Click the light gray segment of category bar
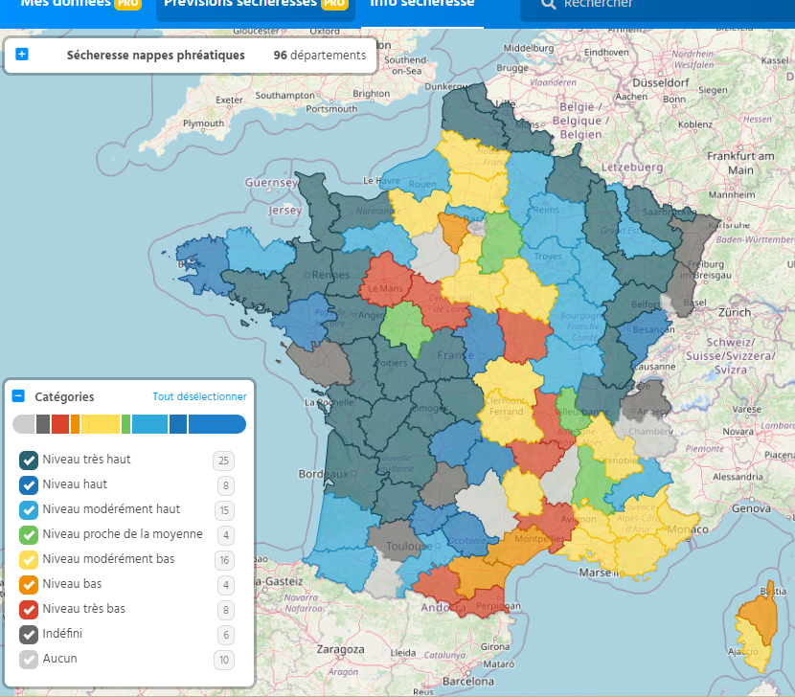The width and height of the screenshot is (795, 697). tap(24, 424)
